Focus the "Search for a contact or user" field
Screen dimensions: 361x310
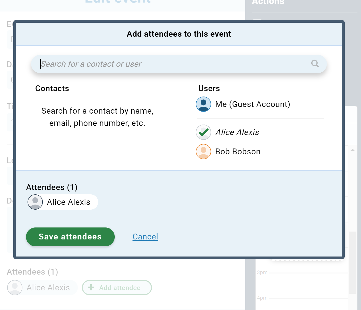pyautogui.click(x=173, y=64)
